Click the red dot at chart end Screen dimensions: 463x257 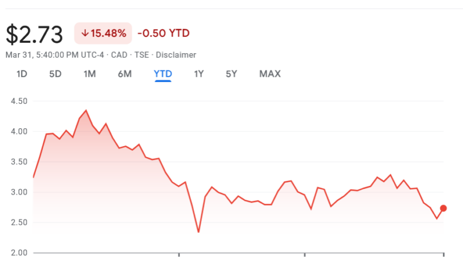[x=443, y=208]
